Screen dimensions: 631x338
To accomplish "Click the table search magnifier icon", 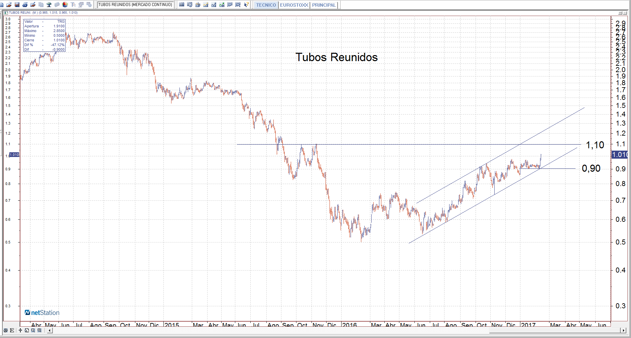I will pos(238,5).
